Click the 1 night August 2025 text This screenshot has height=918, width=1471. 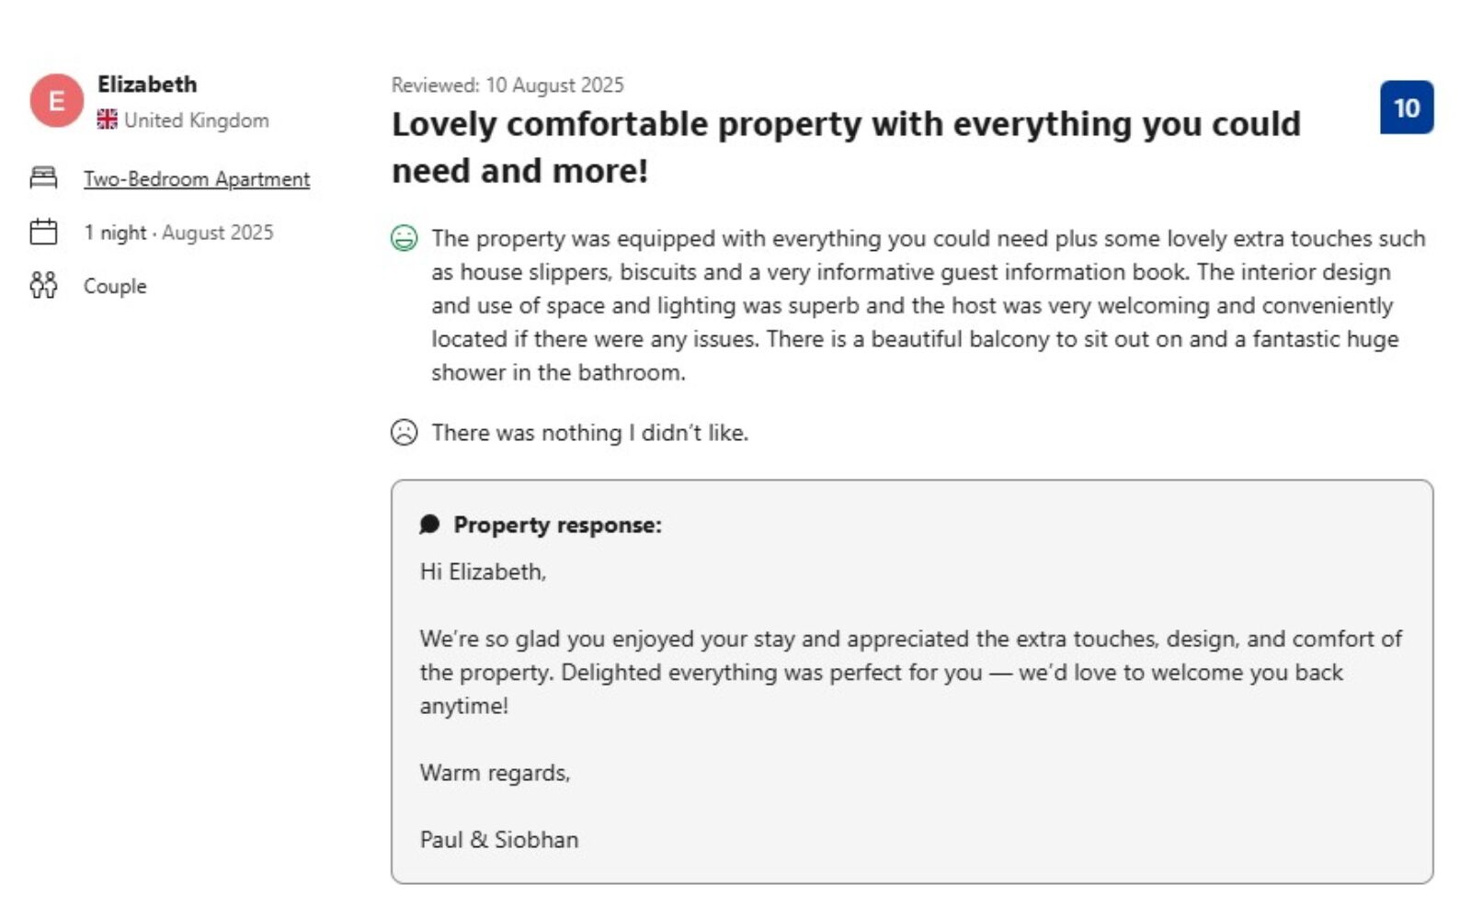[178, 232]
